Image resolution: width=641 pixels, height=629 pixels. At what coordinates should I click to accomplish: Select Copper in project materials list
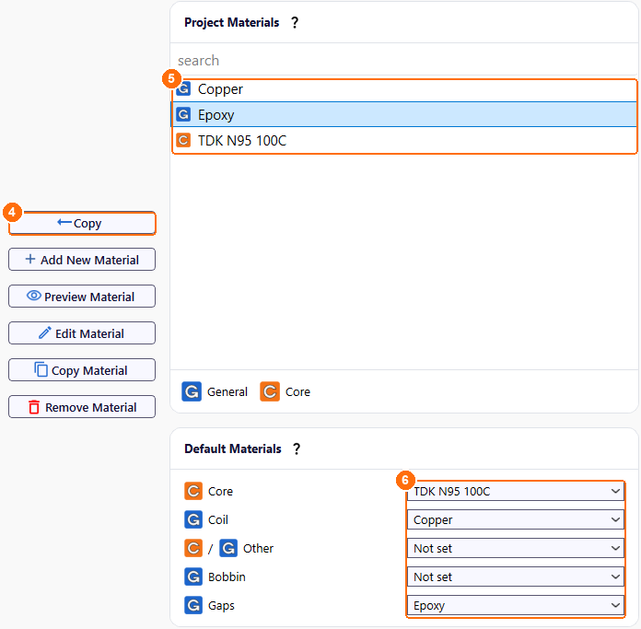click(404, 89)
